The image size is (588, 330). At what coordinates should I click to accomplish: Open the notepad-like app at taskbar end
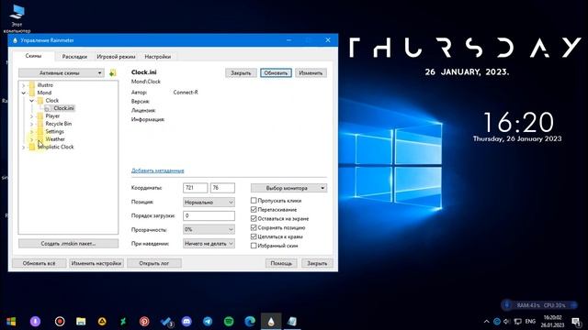coord(292,321)
